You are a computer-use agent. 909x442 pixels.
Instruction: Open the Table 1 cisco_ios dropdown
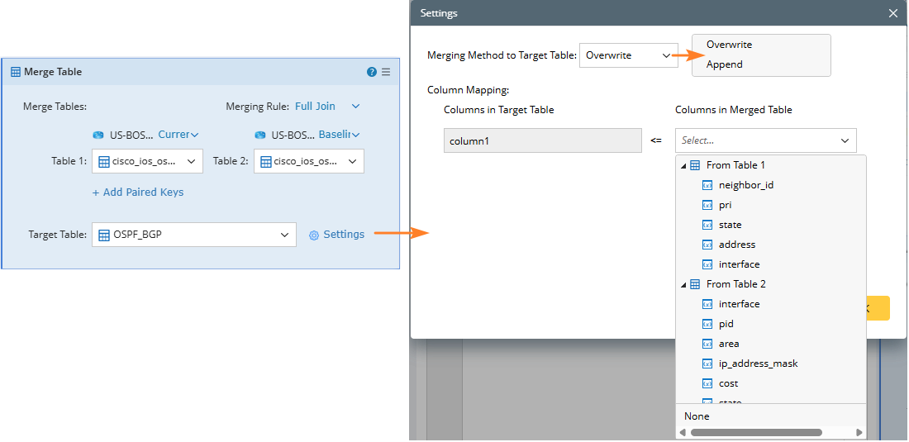(x=191, y=161)
